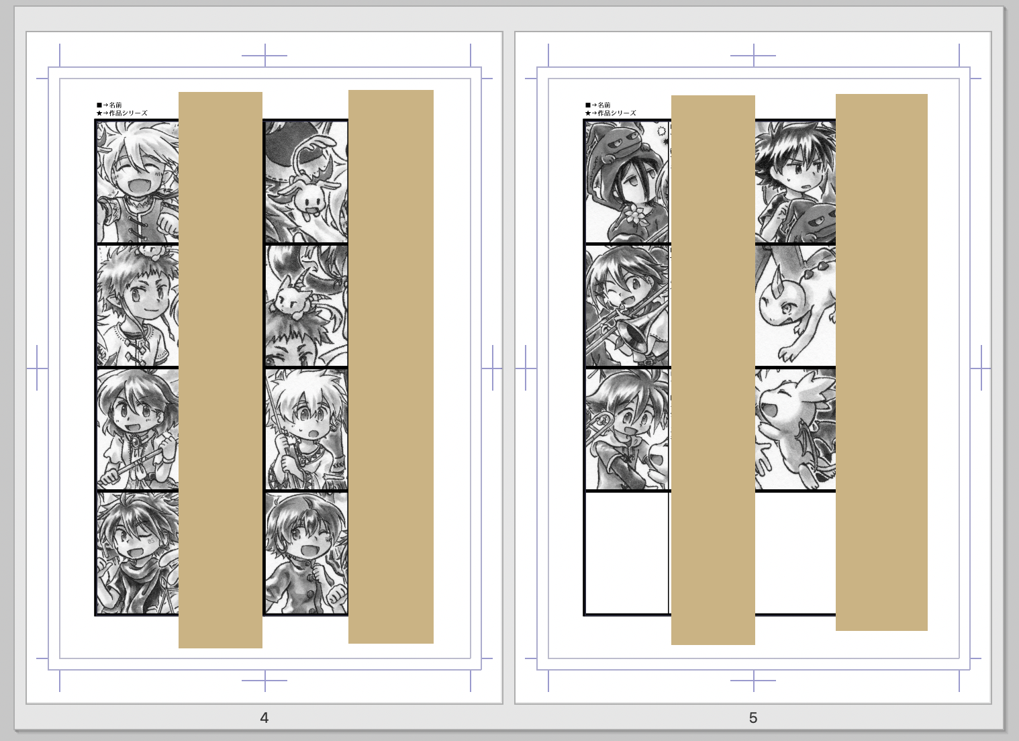The height and width of the screenshot is (741, 1019).
Task: Select the horned baby dragon panel on page 5
Action: click(795, 305)
